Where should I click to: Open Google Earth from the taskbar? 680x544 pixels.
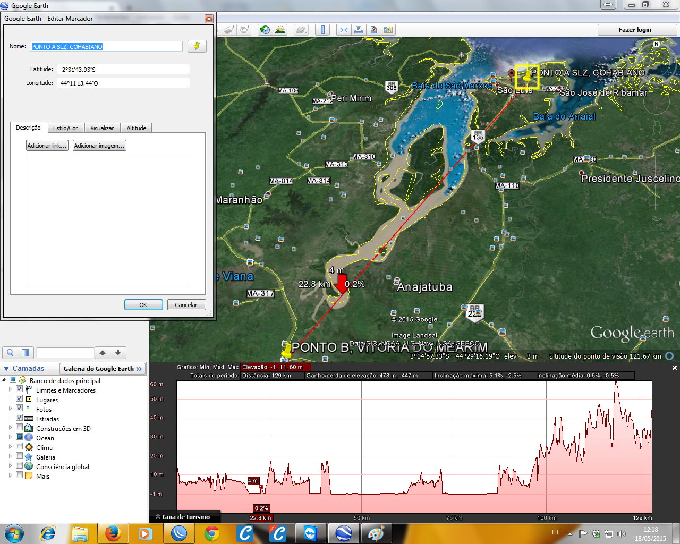coord(343,533)
